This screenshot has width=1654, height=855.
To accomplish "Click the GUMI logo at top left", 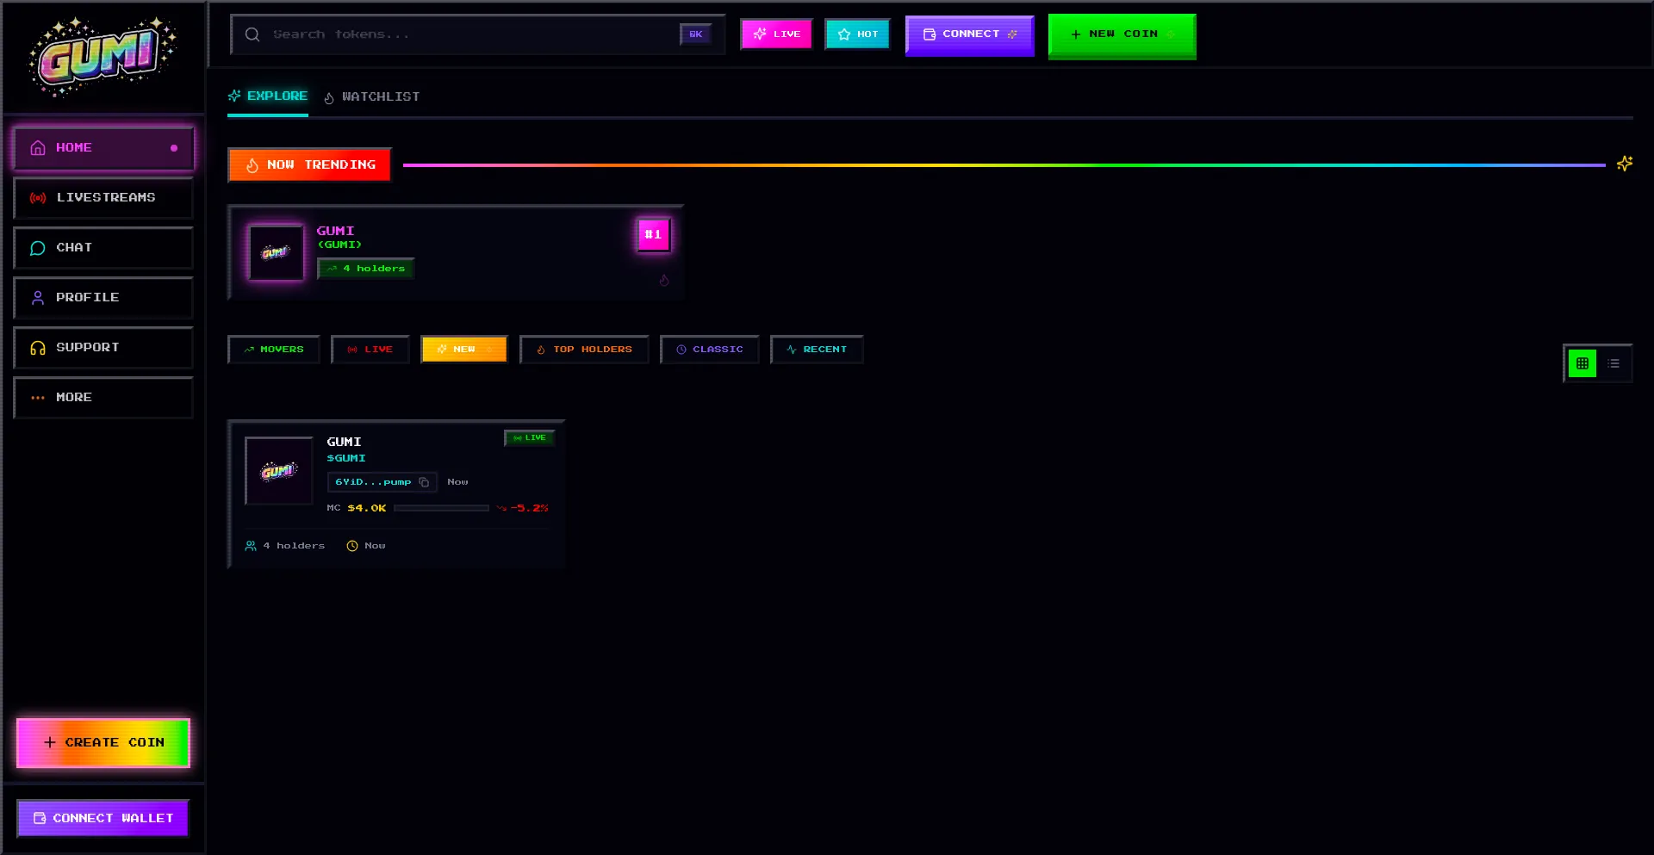I will 101,57.
